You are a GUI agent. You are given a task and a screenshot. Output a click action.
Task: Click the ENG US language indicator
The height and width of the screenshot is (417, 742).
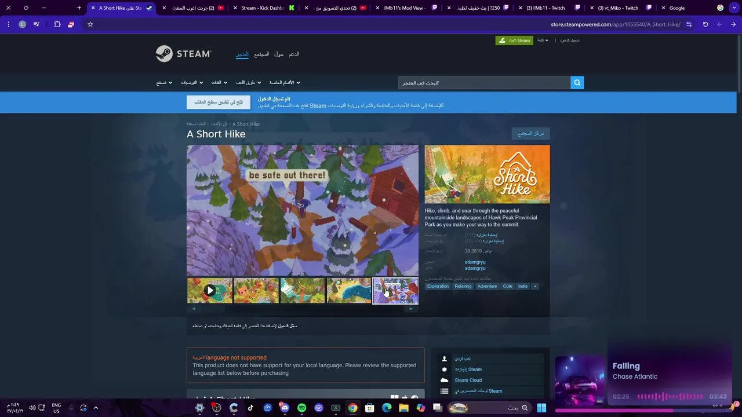pyautogui.click(x=56, y=408)
